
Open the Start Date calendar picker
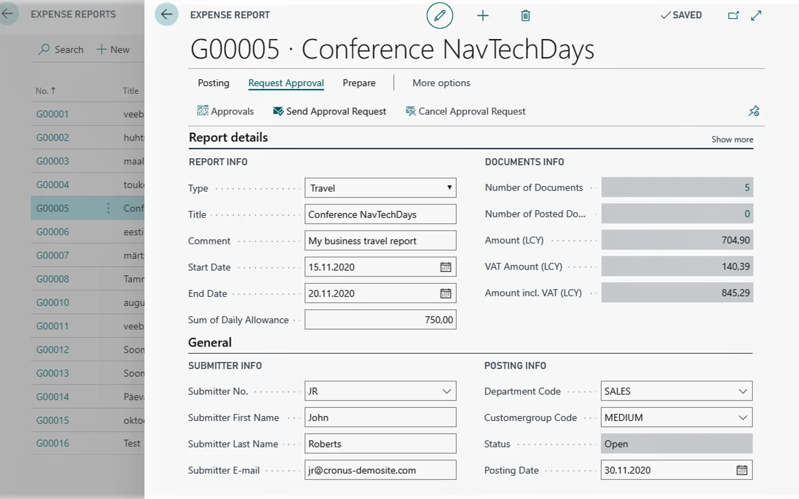click(x=445, y=267)
